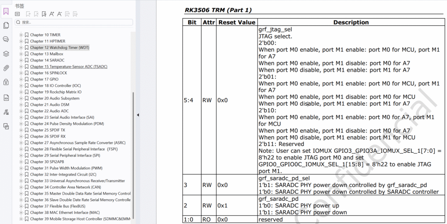Open the Security lock panel icon
447x224 pixels.
[6, 82]
